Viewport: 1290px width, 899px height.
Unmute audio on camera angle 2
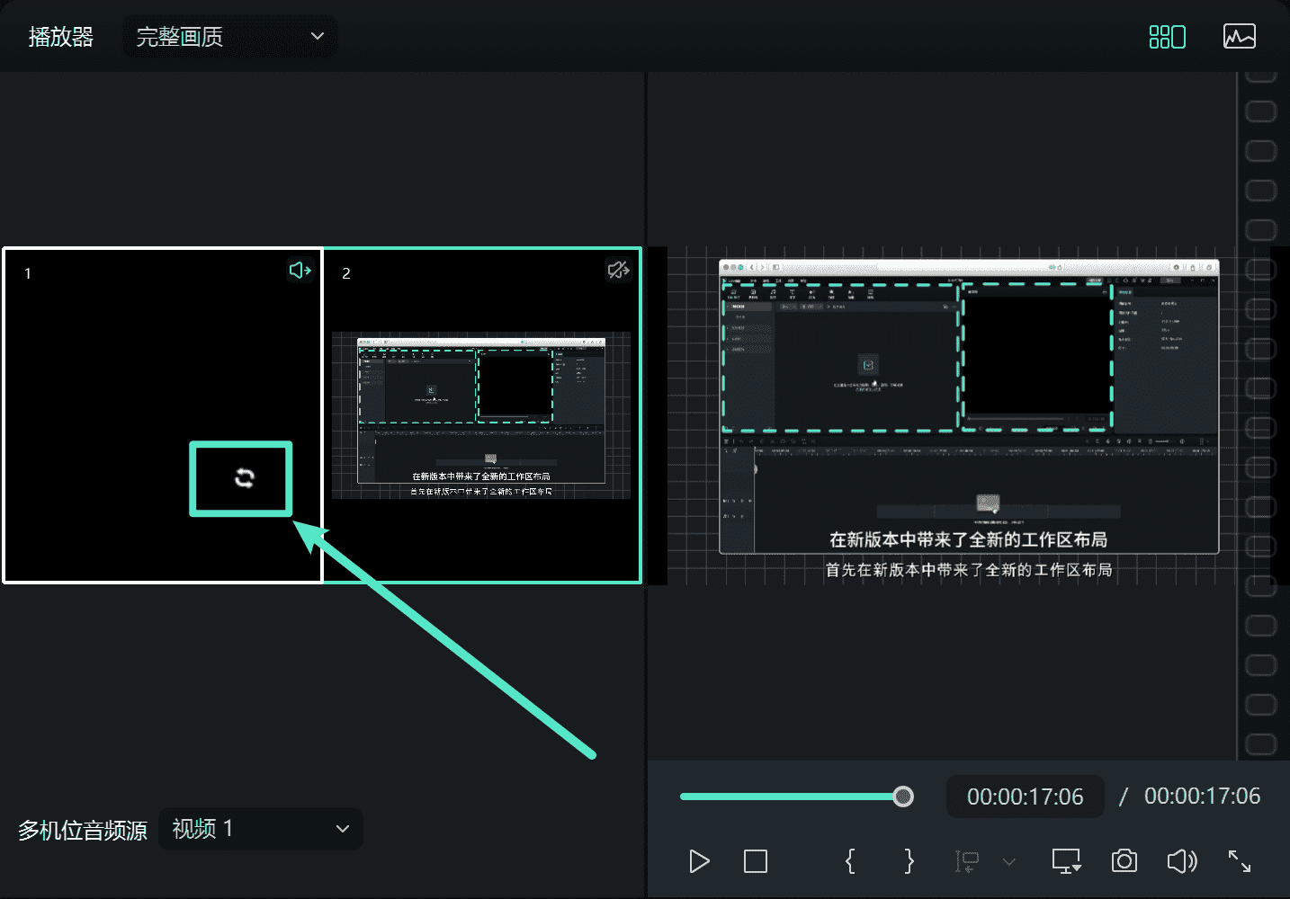[x=618, y=270]
